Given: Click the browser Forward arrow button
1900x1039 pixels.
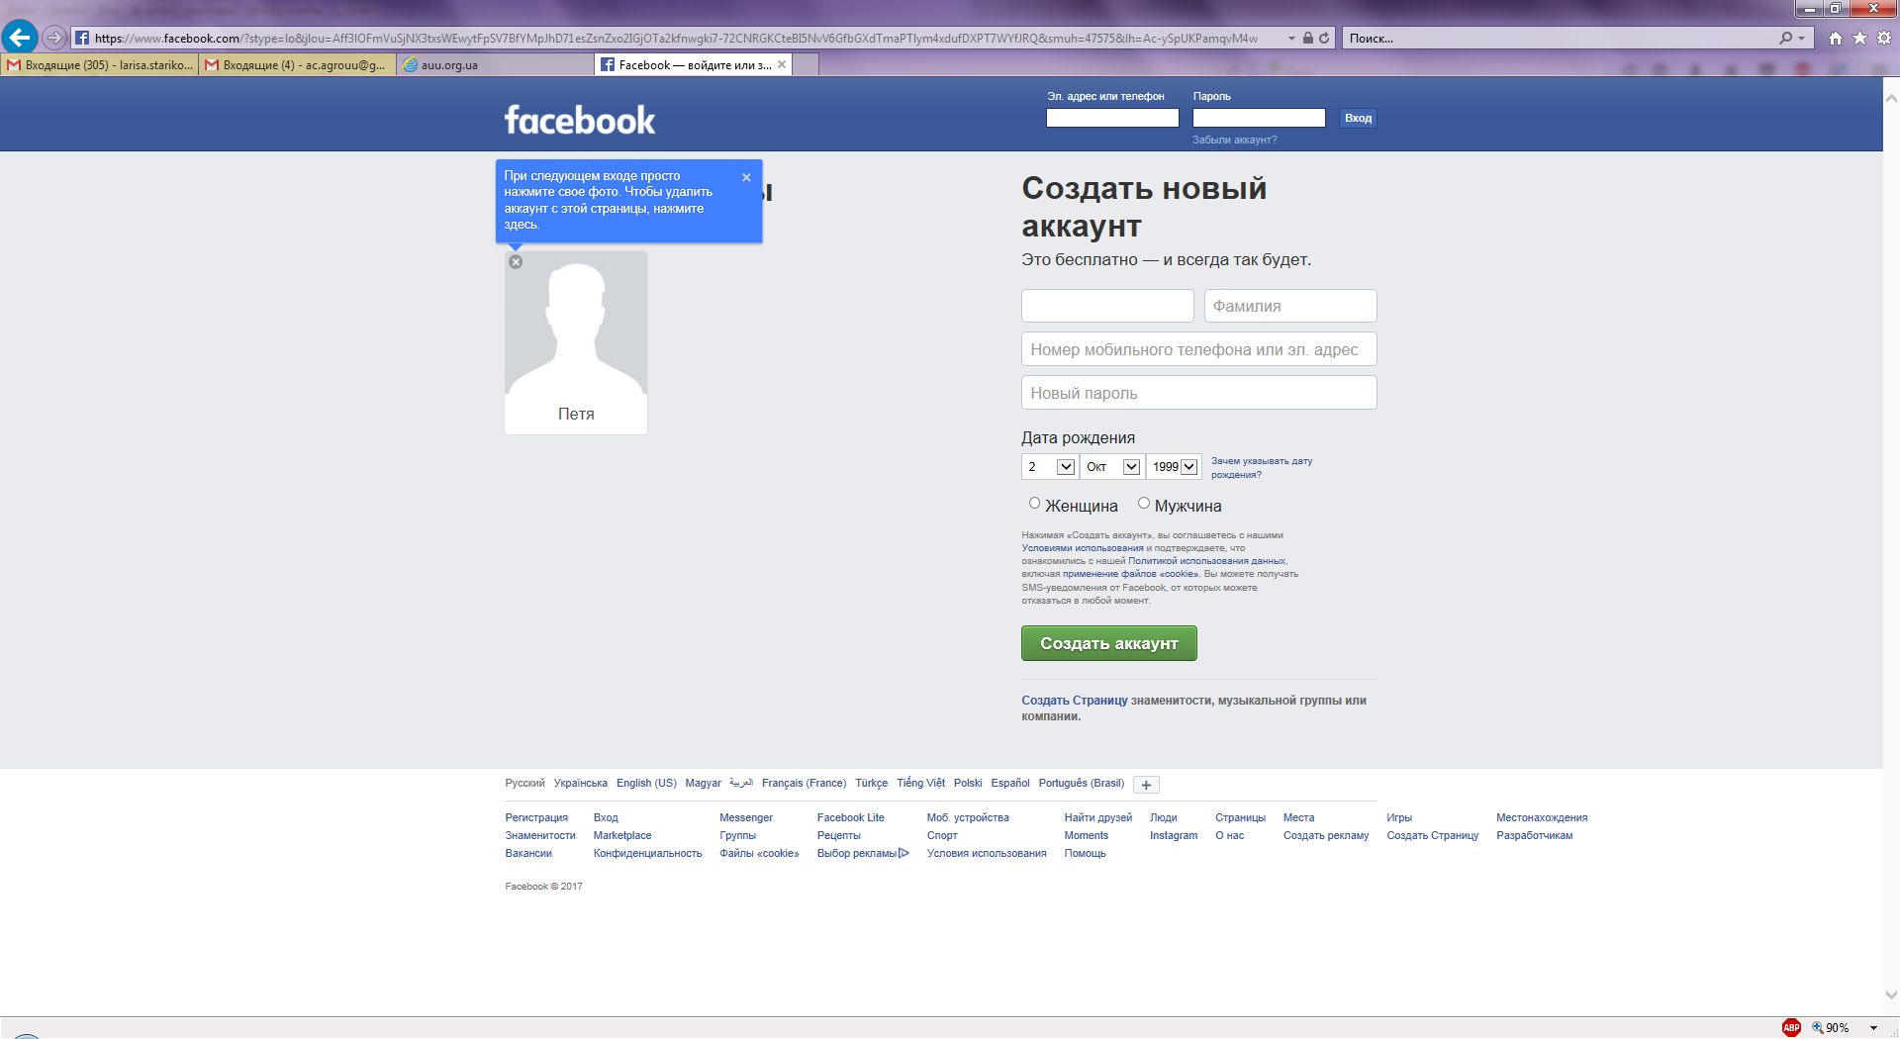Looking at the screenshot, I should tap(54, 38).
